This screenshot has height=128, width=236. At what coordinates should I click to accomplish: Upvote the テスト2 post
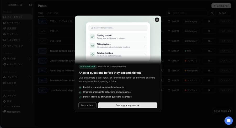pos(42,31)
